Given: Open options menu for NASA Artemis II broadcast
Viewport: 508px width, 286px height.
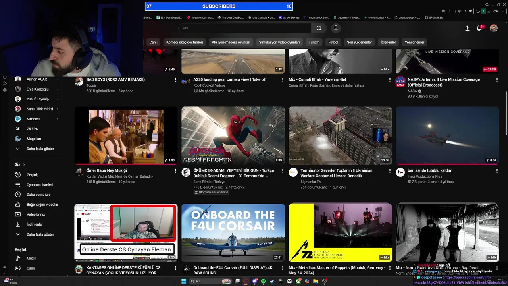Looking at the screenshot, I should click(x=497, y=80).
